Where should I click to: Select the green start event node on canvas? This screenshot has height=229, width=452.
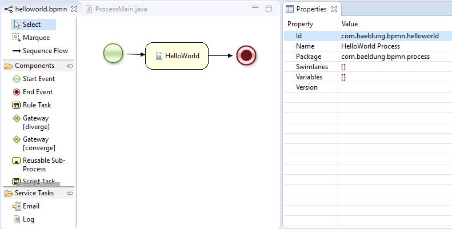tap(113, 54)
